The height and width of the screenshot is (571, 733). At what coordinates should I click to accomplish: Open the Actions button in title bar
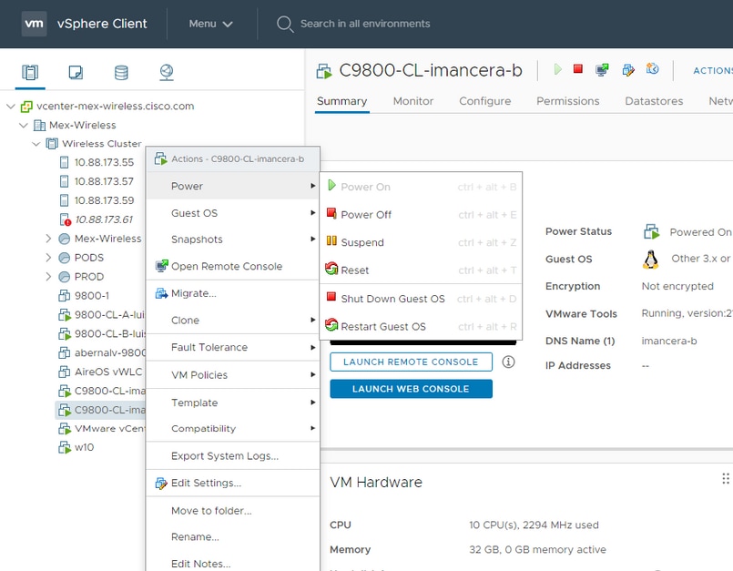point(713,71)
